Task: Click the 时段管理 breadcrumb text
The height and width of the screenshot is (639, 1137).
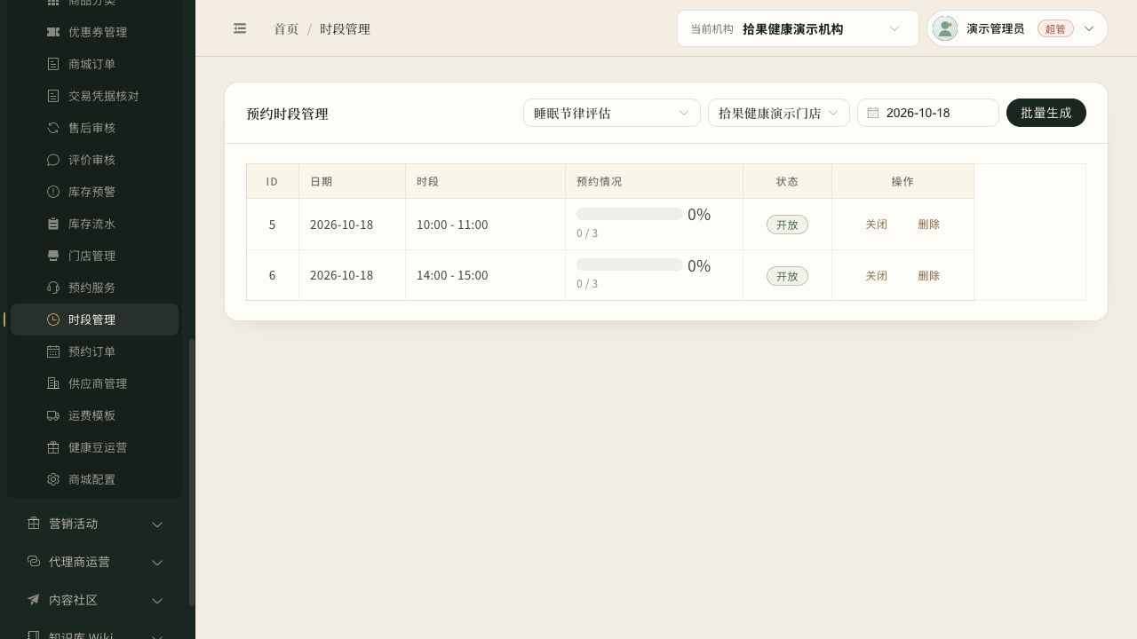Action: tap(345, 29)
